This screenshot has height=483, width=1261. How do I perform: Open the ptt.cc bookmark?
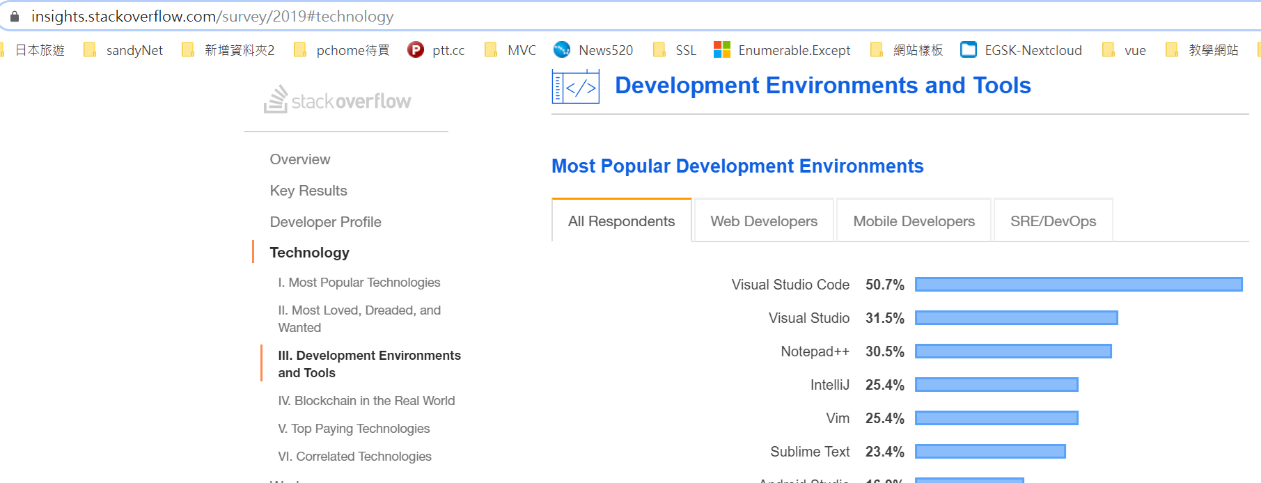[436, 50]
